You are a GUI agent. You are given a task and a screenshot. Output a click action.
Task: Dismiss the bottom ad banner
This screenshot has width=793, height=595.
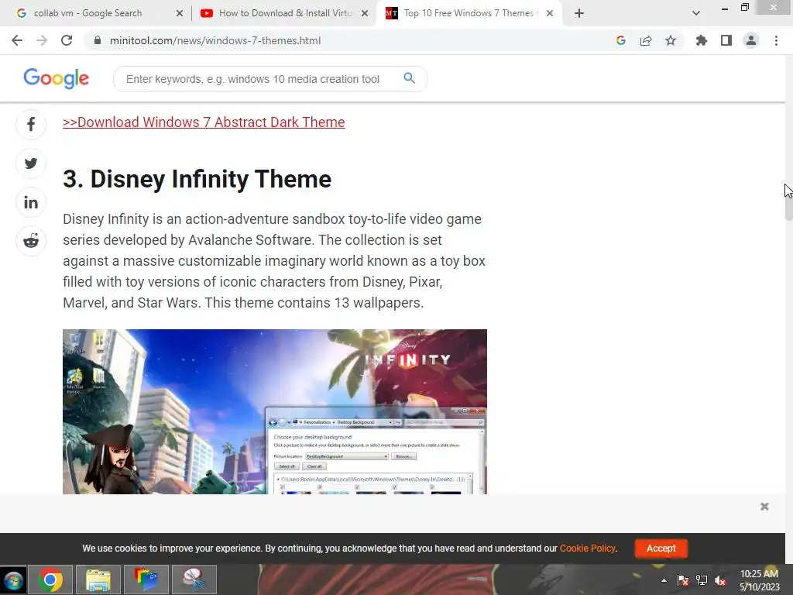pyautogui.click(x=764, y=507)
